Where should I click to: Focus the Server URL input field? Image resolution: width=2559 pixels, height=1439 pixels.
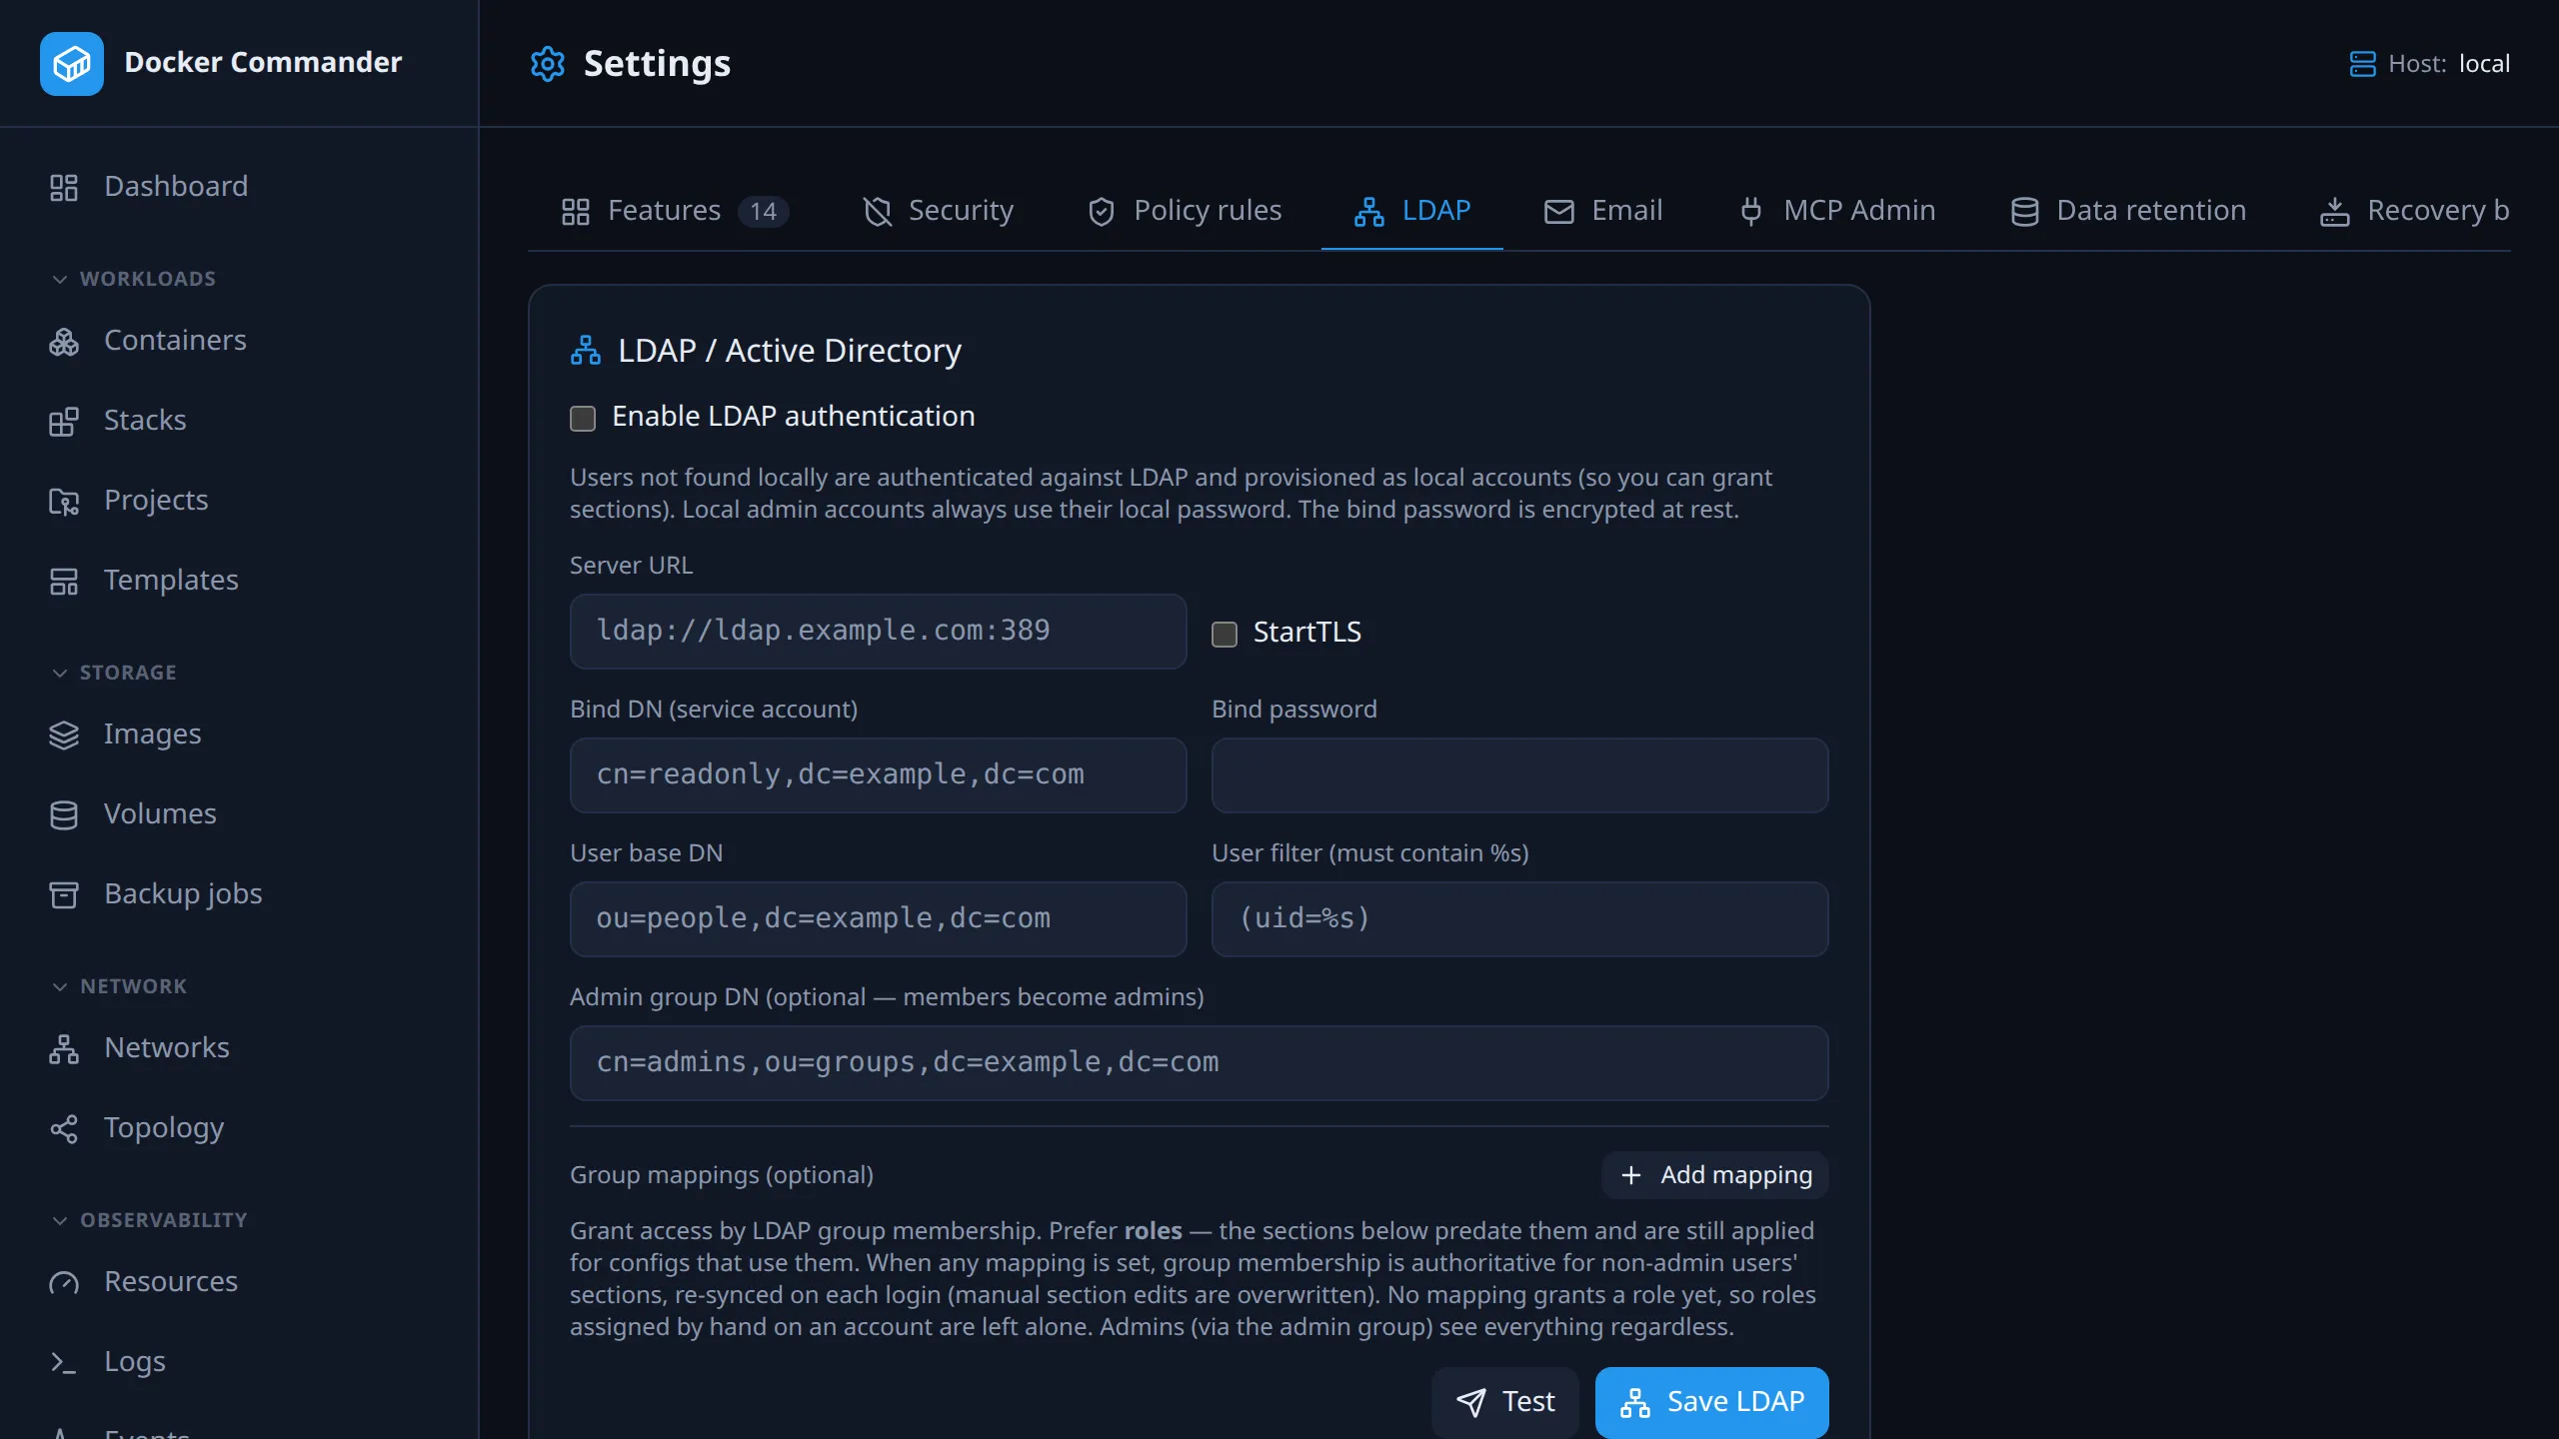[879, 632]
